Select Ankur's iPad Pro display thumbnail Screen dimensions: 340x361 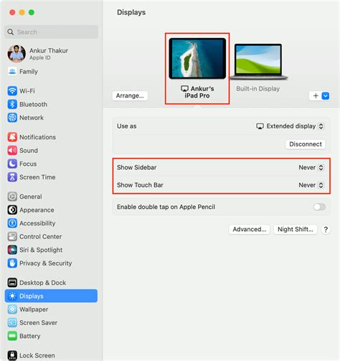coord(197,58)
